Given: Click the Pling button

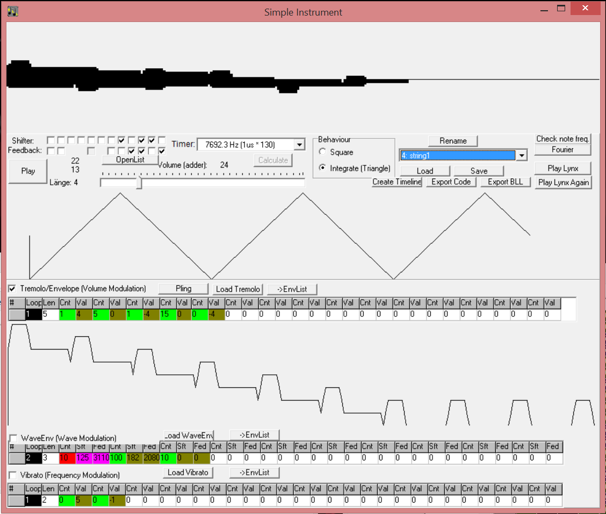Looking at the screenshot, I should click(x=184, y=289).
